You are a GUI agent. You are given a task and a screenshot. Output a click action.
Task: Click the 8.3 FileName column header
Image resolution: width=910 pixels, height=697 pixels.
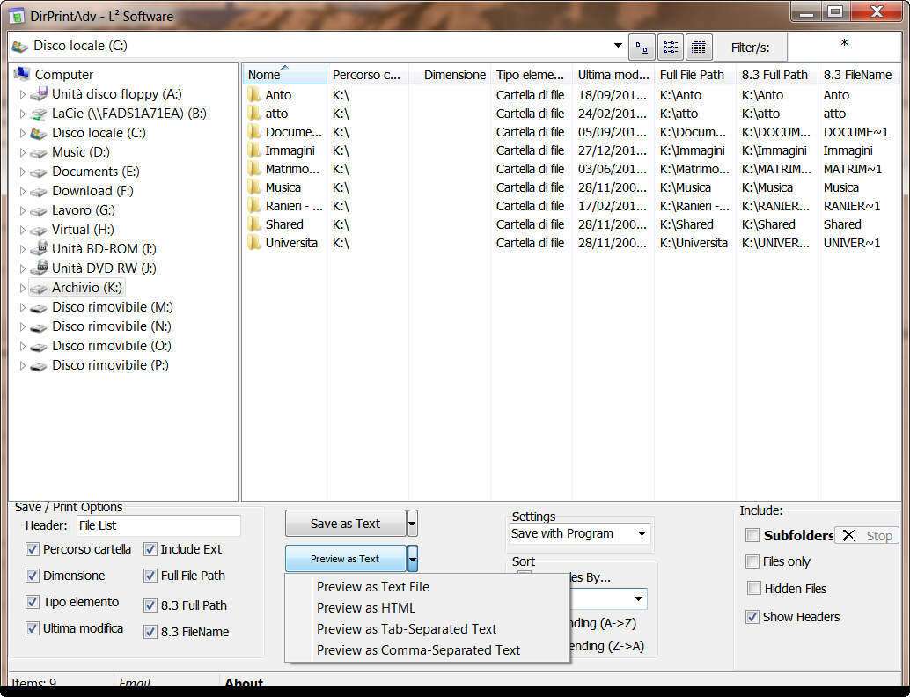click(859, 75)
